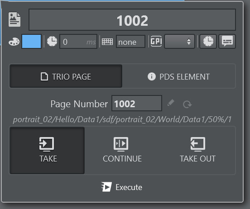This screenshot has height=209, width=250.
Task: Open the lower-third comment button
Action: (x=227, y=41)
